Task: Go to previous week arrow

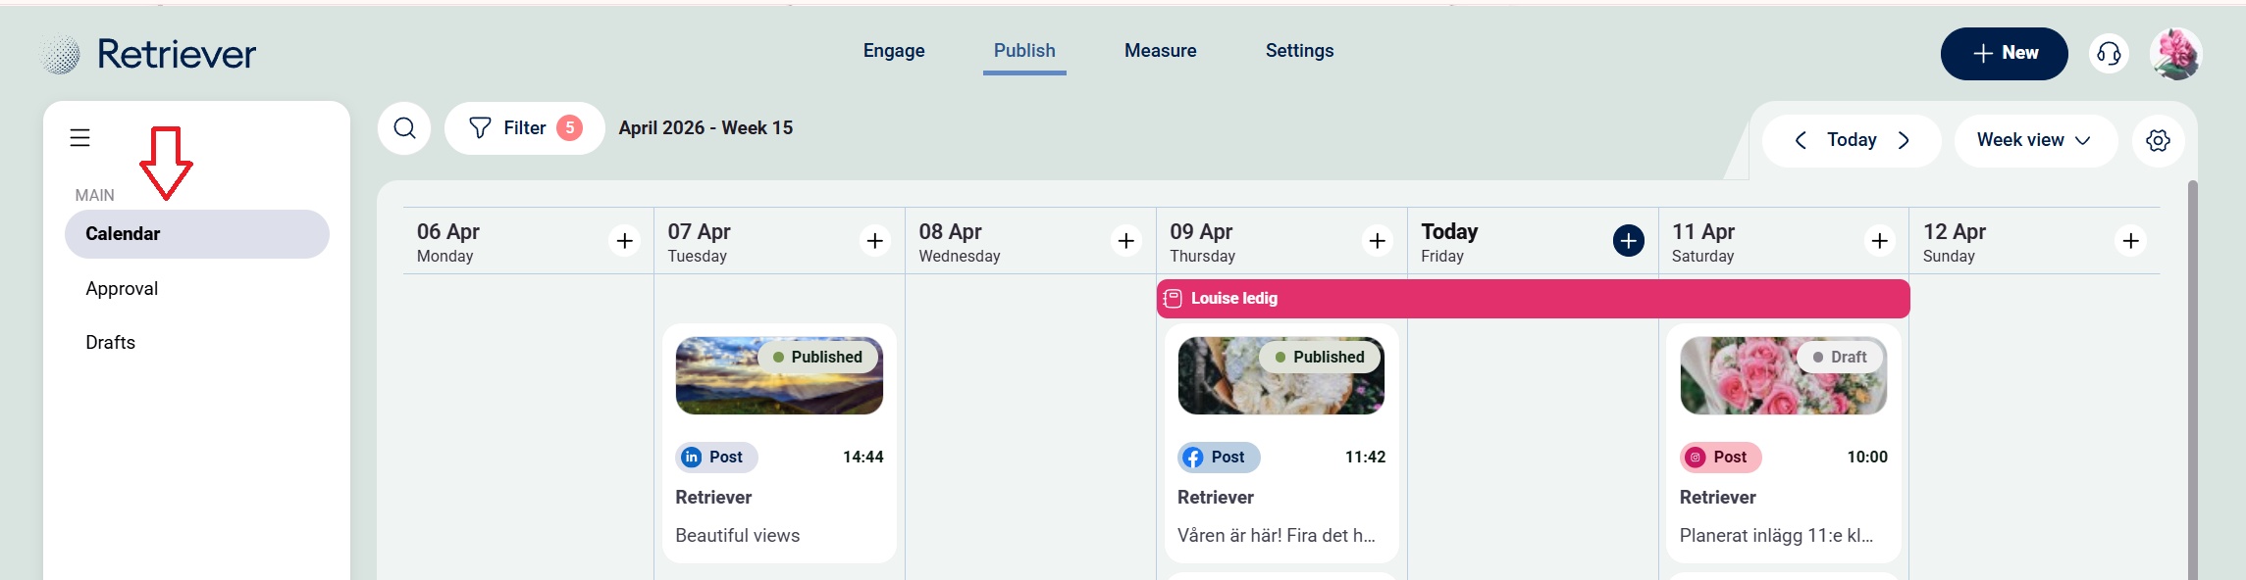Action: pyautogui.click(x=1801, y=140)
